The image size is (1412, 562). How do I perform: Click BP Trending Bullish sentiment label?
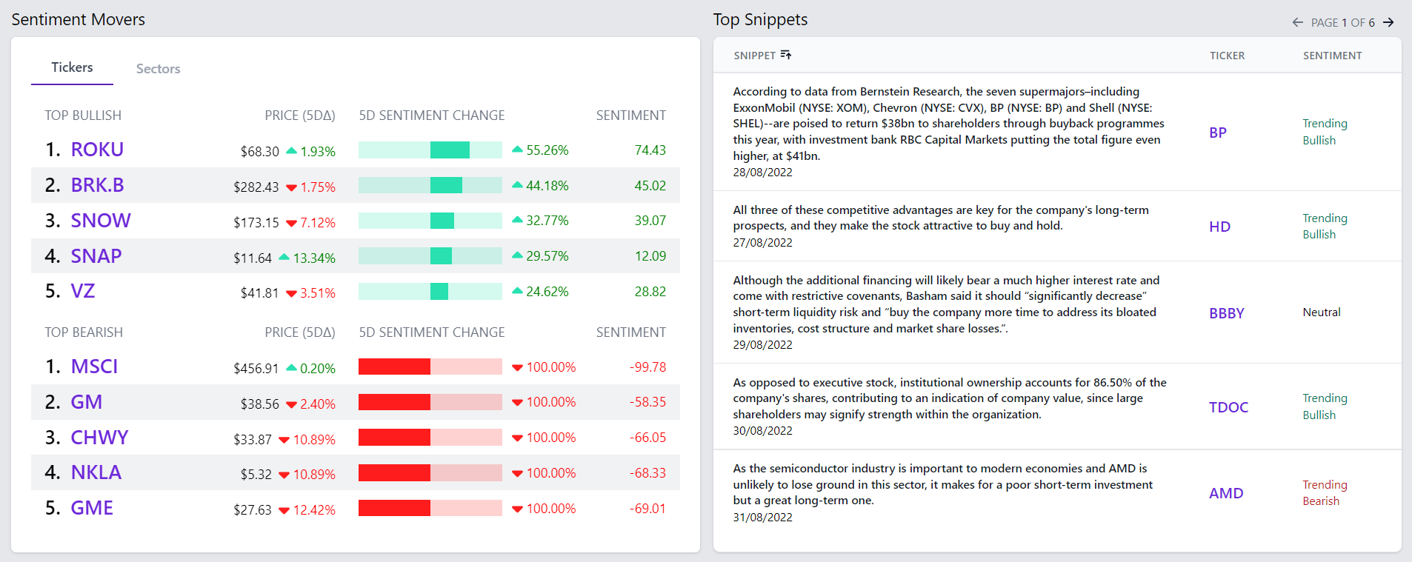1325,132
